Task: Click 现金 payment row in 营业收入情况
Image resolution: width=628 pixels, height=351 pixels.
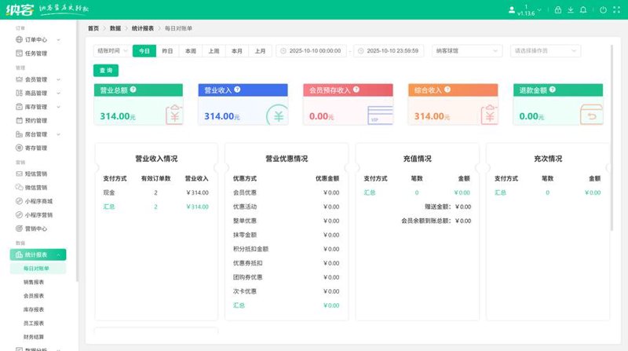Action: pos(155,192)
